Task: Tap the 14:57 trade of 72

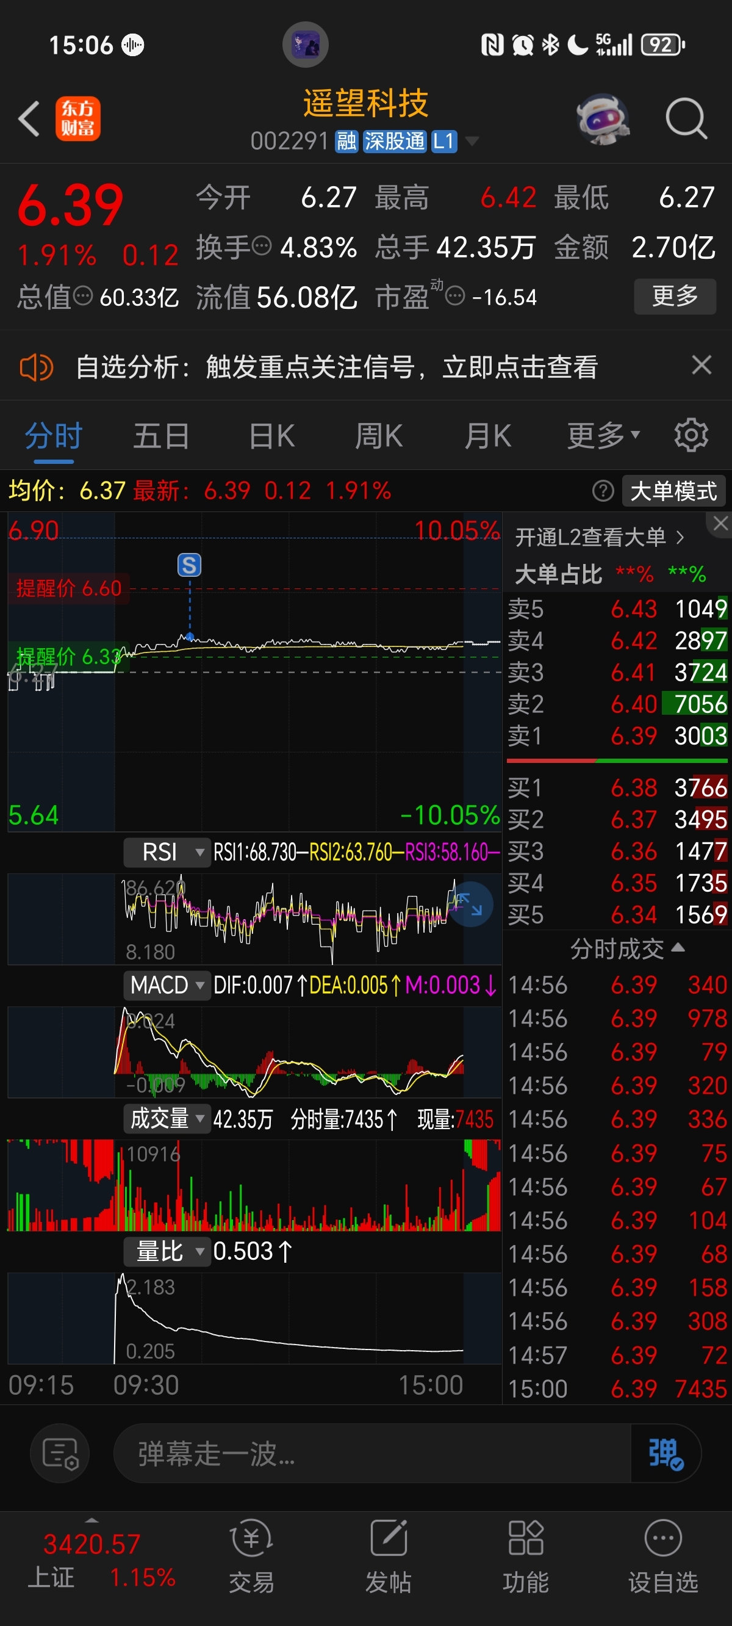Action: (617, 1355)
